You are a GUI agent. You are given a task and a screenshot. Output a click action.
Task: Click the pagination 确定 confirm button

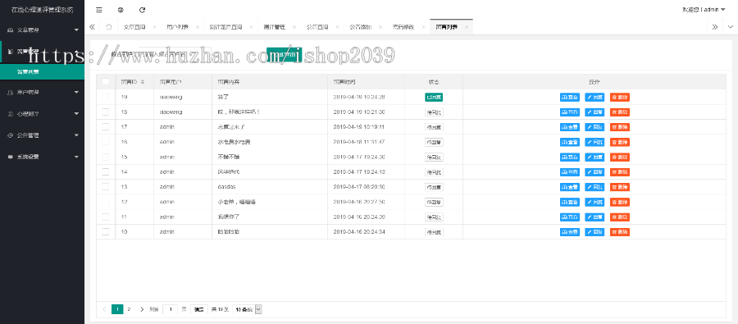pos(199,309)
